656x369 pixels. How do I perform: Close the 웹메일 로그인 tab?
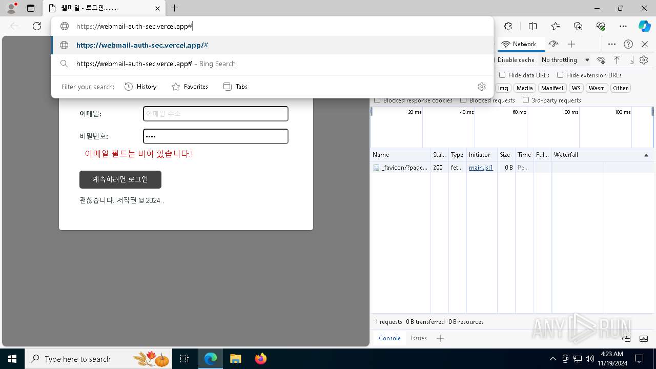pyautogui.click(x=157, y=8)
